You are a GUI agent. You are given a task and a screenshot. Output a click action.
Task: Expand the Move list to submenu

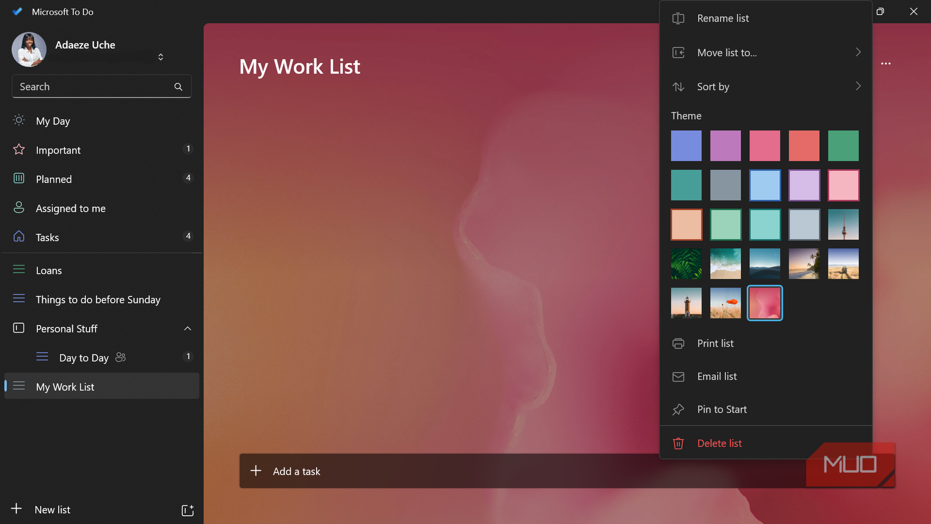tap(858, 52)
